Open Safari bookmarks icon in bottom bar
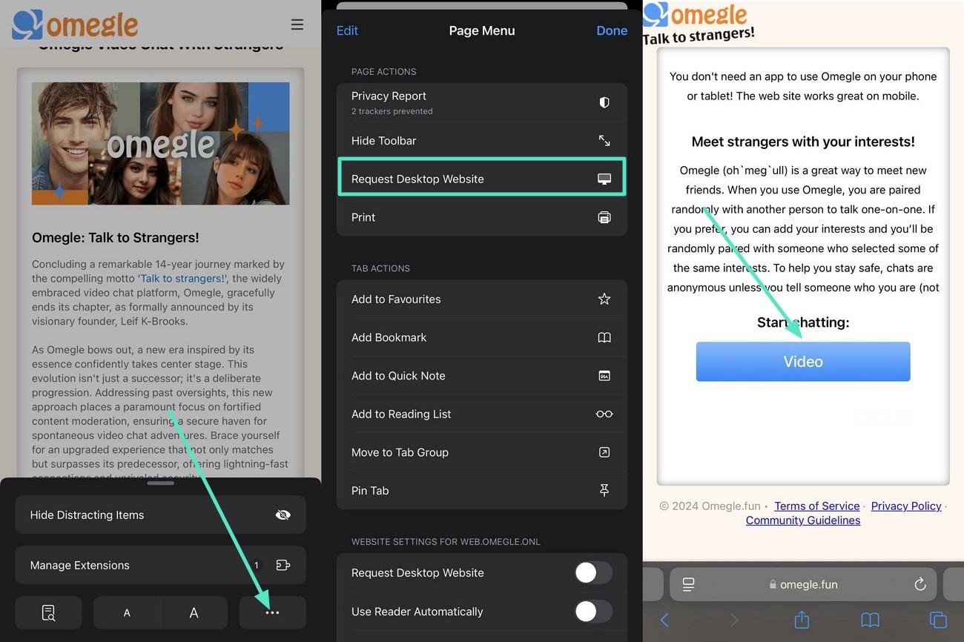 point(870,620)
